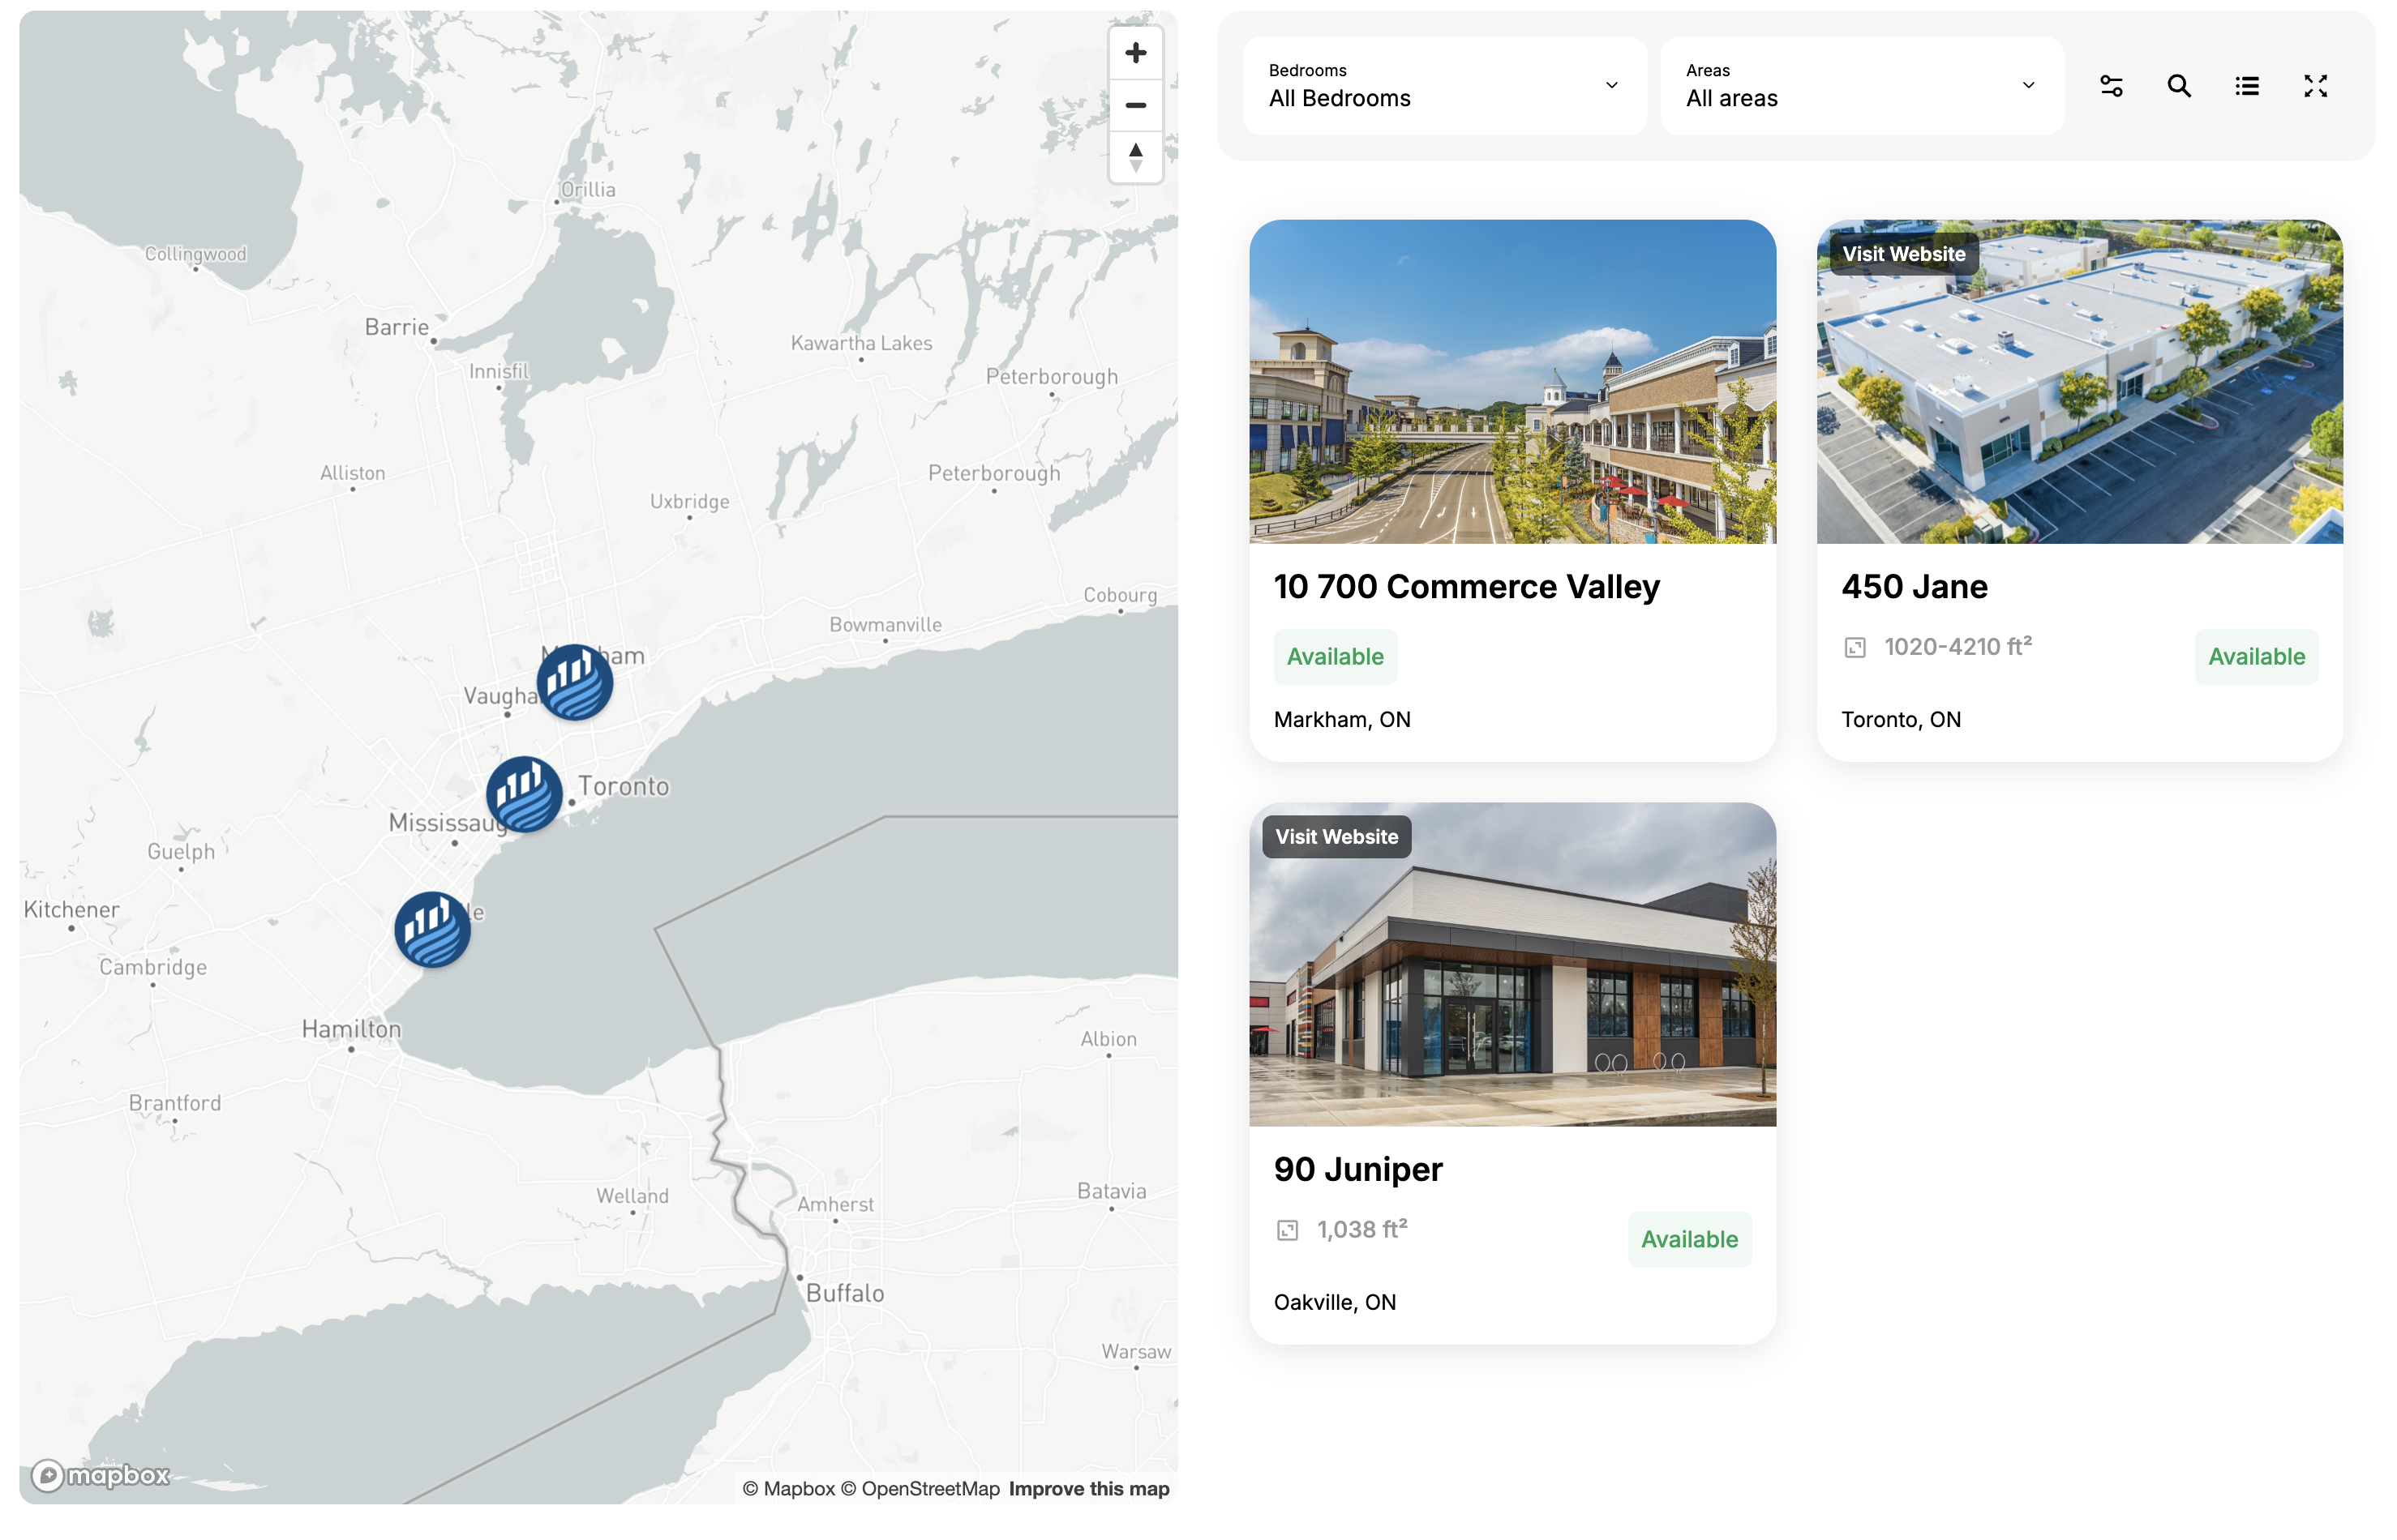The height and width of the screenshot is (1540, 2397).
Task: Click Available badge on 450 Jane
Action: pos(2256,657)
